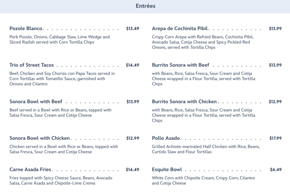This screenshot has height=195, width=290.
Task: Click the $14.49 Carne Asada Fries price
Action: (133, 169)
